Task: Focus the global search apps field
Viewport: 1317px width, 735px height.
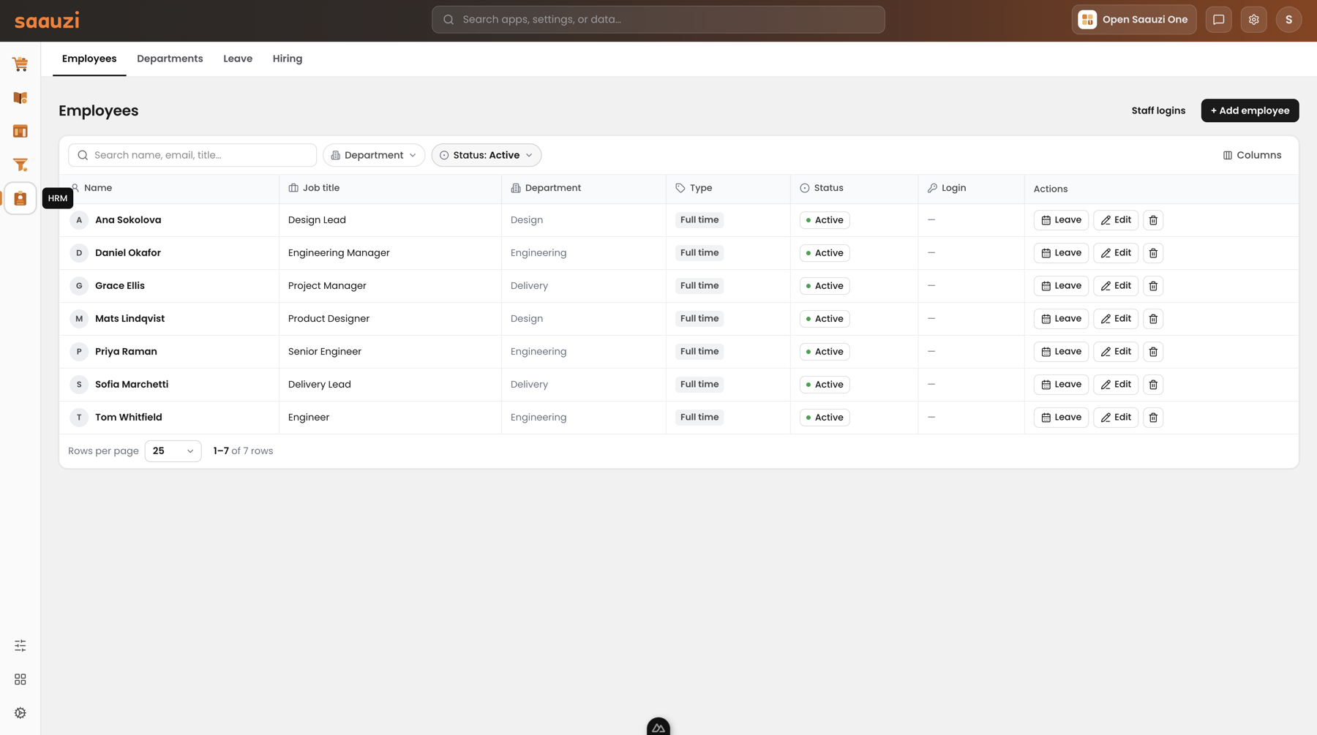Action: tap(658, 20)
